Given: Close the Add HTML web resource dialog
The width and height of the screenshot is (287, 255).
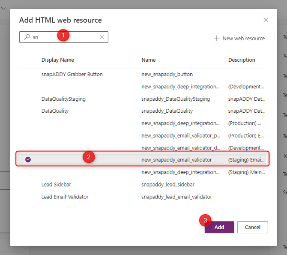Looking at the screenshot, I should coord(266,20).
